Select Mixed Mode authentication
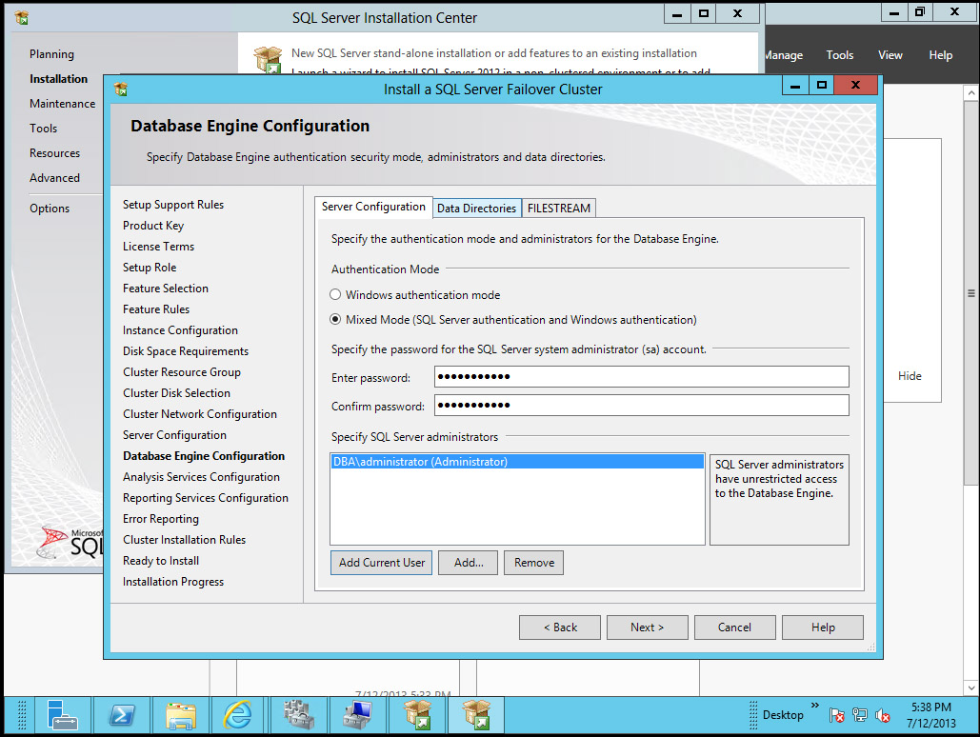 (x=335, y=319)
